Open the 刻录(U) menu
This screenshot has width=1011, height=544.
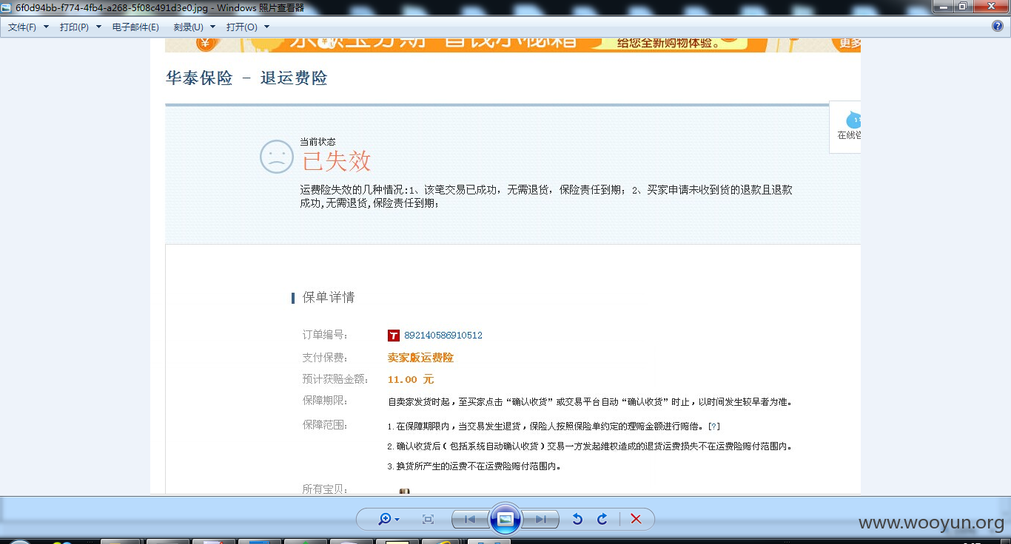pos(188,27)
